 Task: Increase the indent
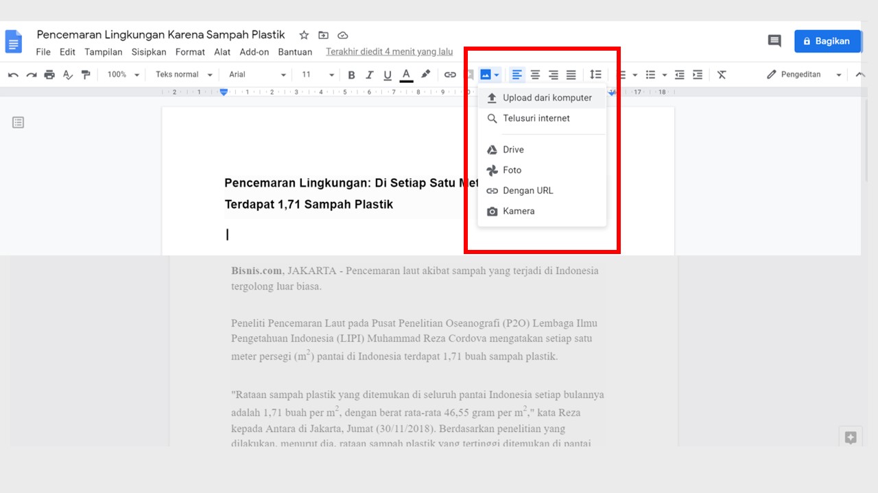[698, 75]
